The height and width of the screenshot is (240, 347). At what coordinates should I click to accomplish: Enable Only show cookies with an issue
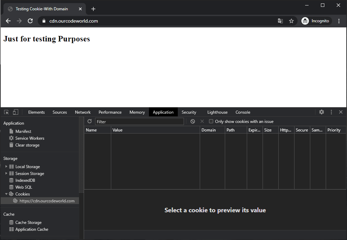(x=211, y=121)
